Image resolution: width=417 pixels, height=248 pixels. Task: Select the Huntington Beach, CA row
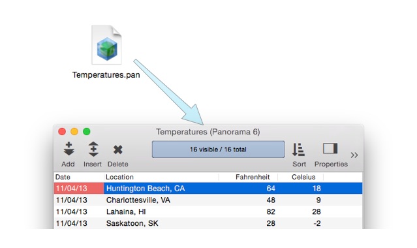pyautogui.click(x=208, y=189)
